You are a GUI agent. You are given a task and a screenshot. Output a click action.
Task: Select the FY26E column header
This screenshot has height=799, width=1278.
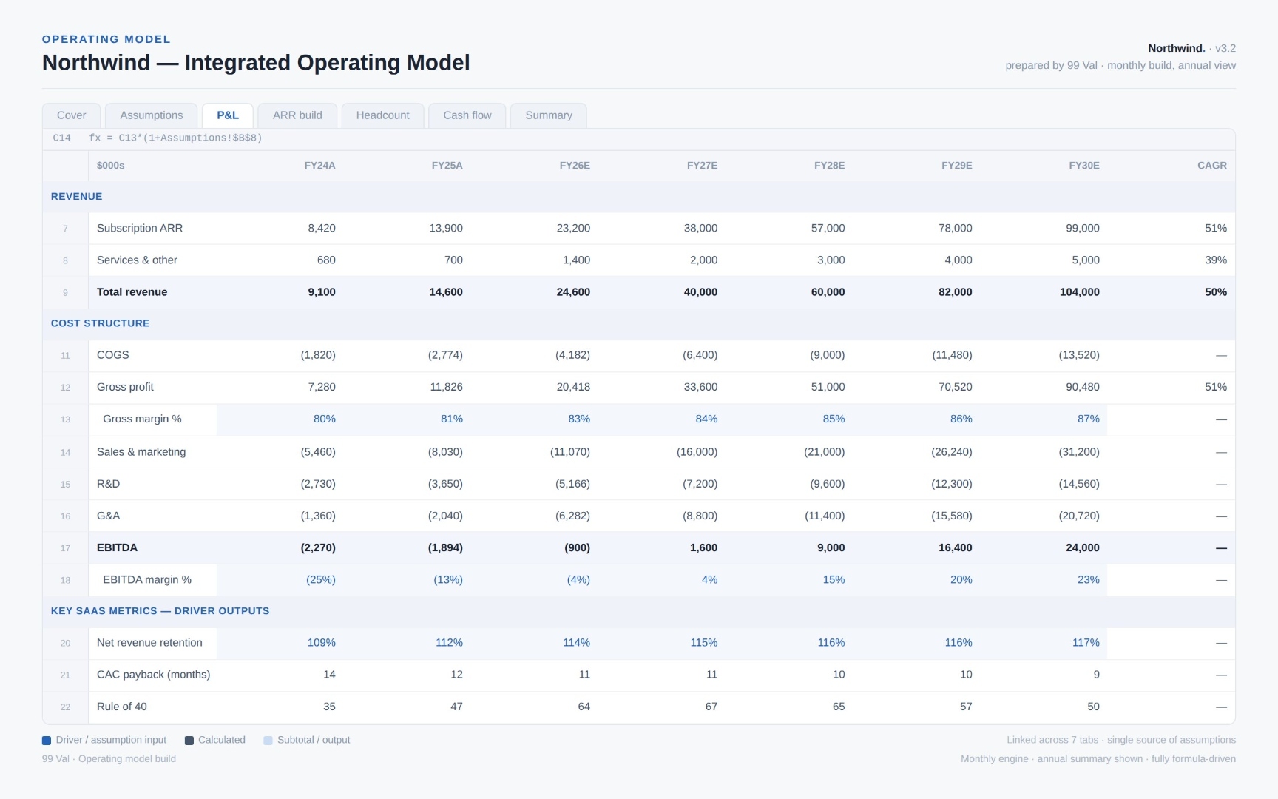tap(575, 166)
